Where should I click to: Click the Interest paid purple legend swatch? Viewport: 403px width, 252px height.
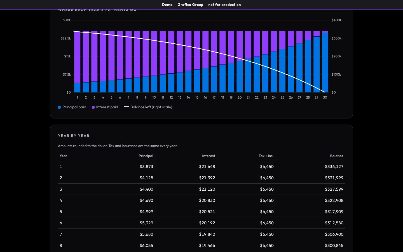93,107
